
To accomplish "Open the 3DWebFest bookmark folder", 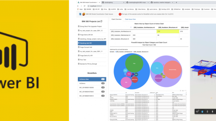I will pyautogui.click(x=176, y=9).
